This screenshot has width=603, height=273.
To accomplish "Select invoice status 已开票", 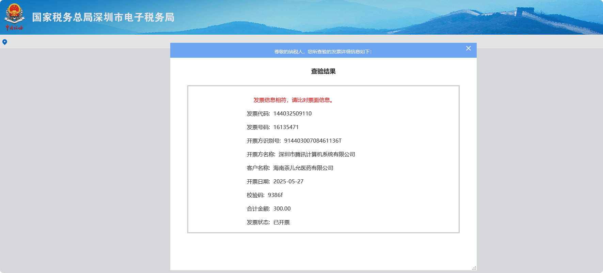I will click(x=282, y=222).
